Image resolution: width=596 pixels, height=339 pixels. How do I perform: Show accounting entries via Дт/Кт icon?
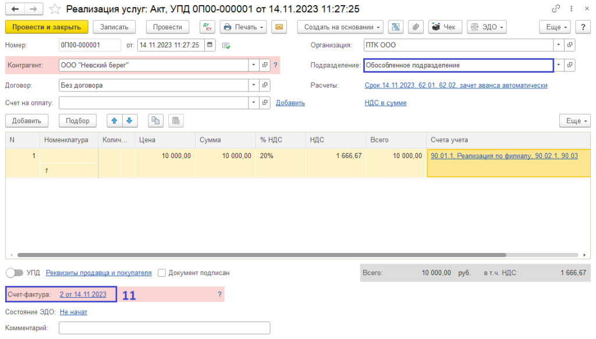(x=207, y=27)
